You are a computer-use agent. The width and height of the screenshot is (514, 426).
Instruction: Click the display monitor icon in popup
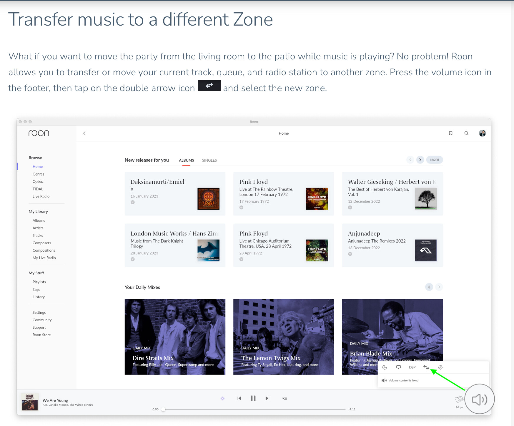[398, 367]
